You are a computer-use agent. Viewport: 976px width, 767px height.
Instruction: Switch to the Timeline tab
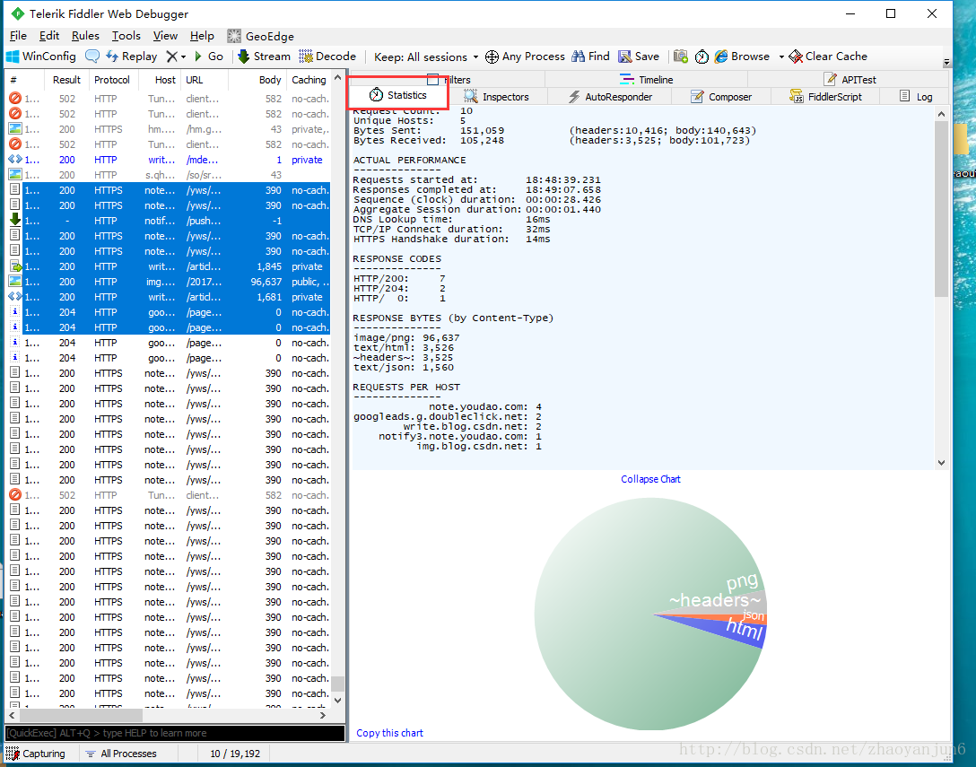[646, 80]
